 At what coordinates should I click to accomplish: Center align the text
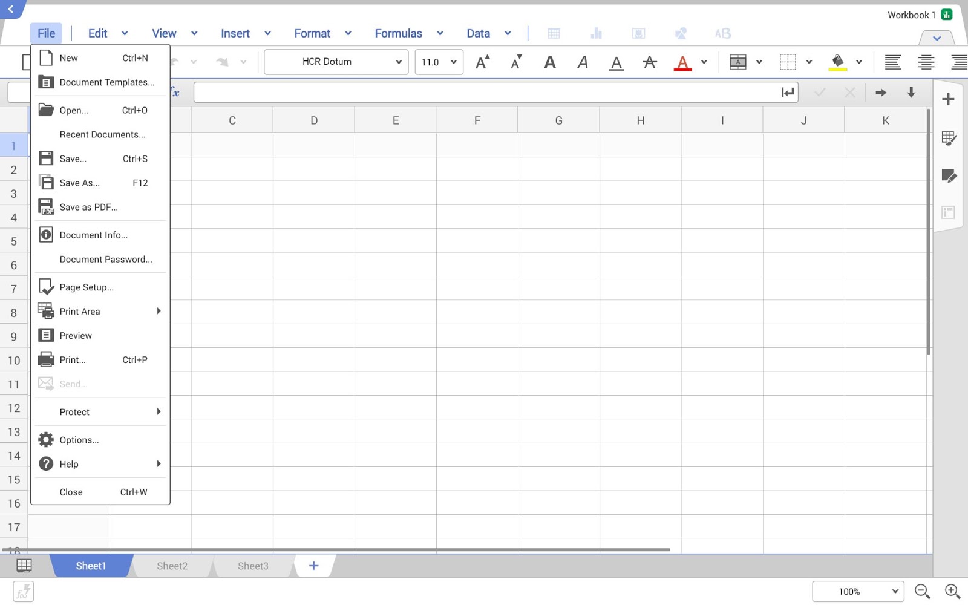[926, 62]
